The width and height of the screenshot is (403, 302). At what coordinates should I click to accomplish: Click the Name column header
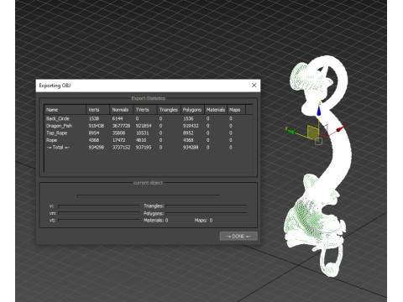tap(65, 110)
